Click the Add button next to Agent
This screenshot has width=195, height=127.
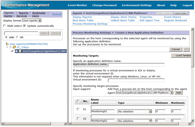178,93
